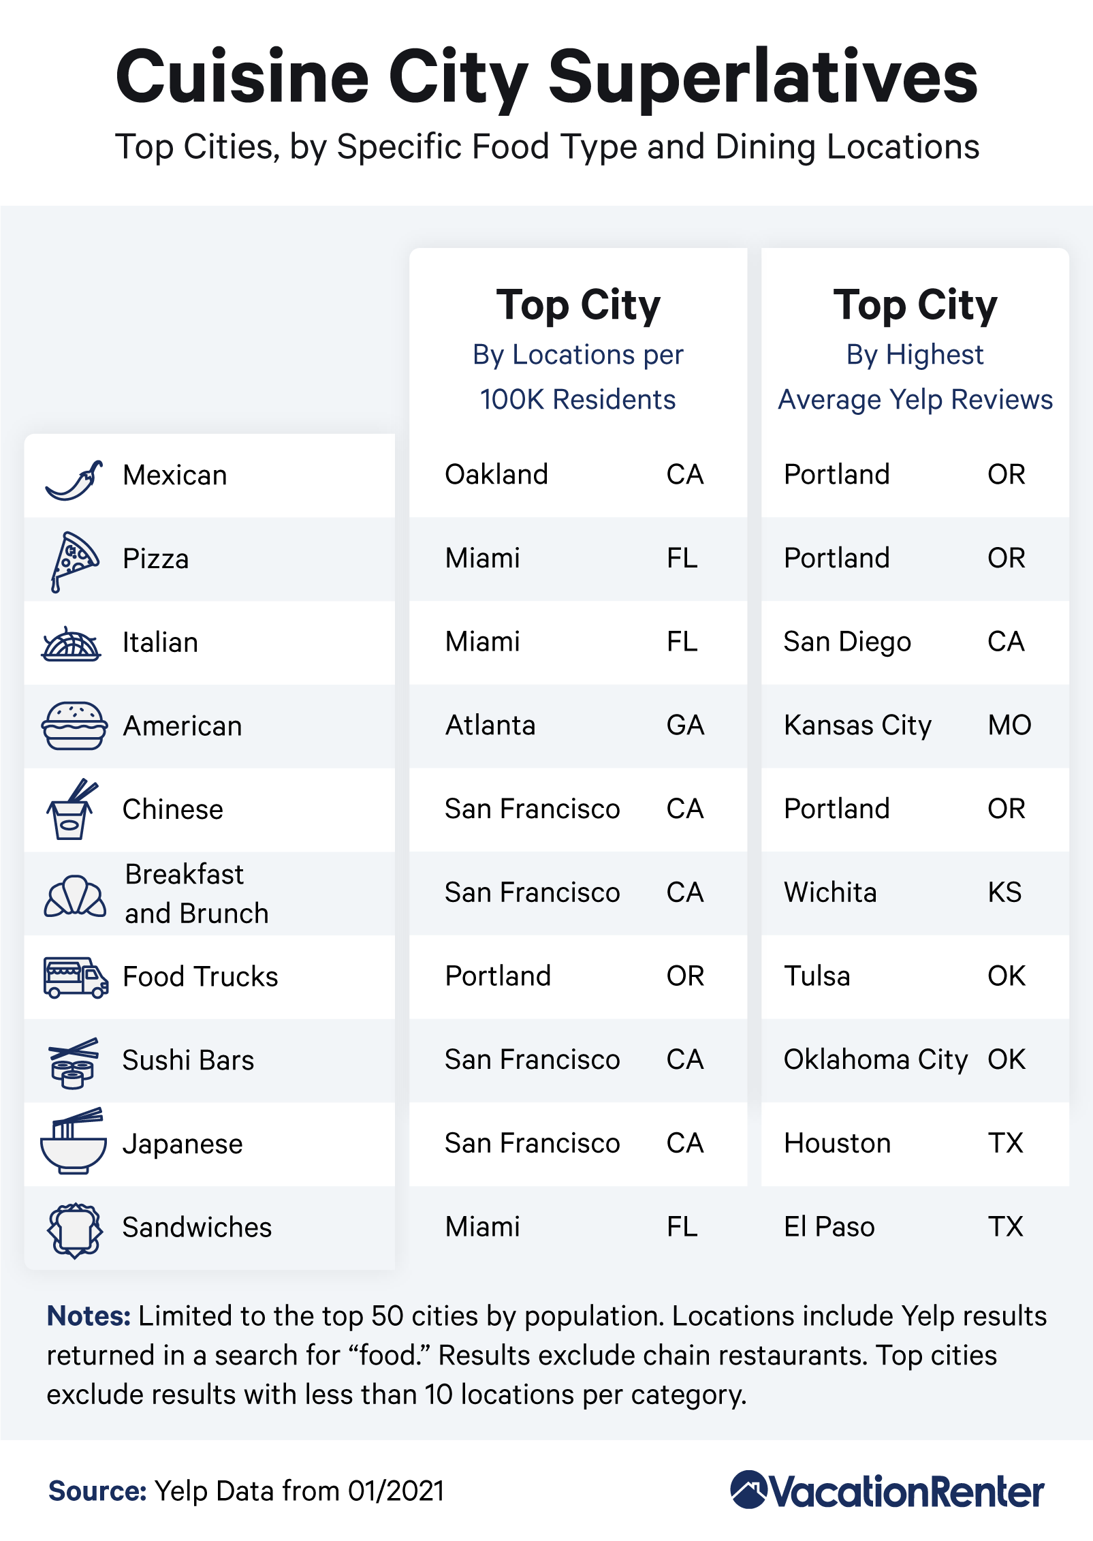Click the burger icon beside American
Image resolution: width=1093 pixels, height=1541 pixels.
74,726
